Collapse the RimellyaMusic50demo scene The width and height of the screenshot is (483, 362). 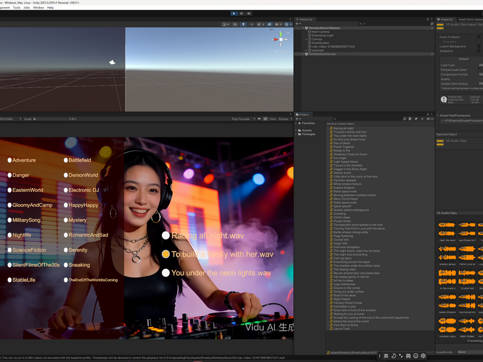coord(303,28)
